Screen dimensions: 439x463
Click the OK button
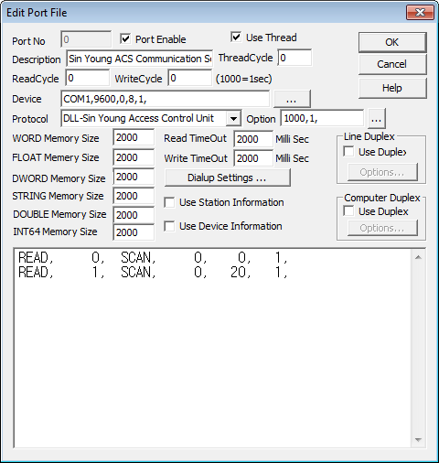(392, 42)
